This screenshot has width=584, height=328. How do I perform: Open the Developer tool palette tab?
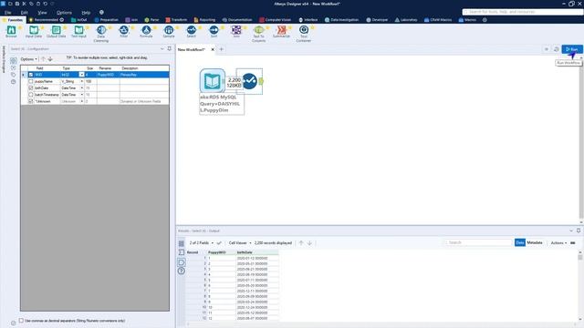377,20
